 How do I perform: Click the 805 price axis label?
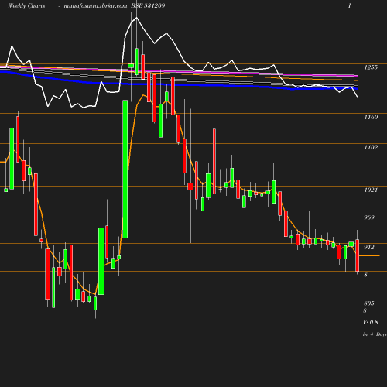369,303
